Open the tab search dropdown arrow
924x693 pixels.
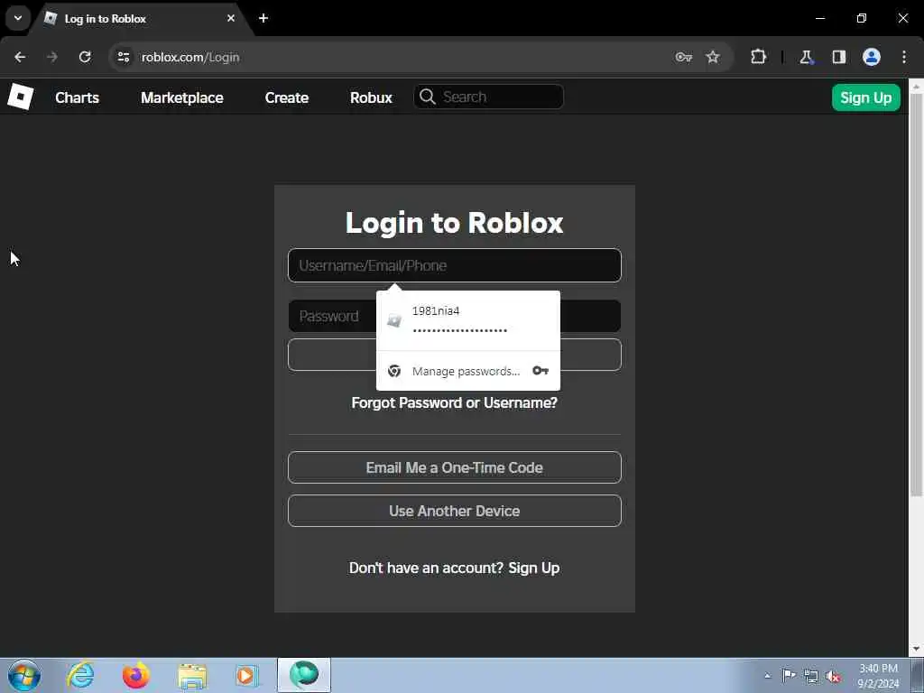pyautogui.click(x=18, y=18)
